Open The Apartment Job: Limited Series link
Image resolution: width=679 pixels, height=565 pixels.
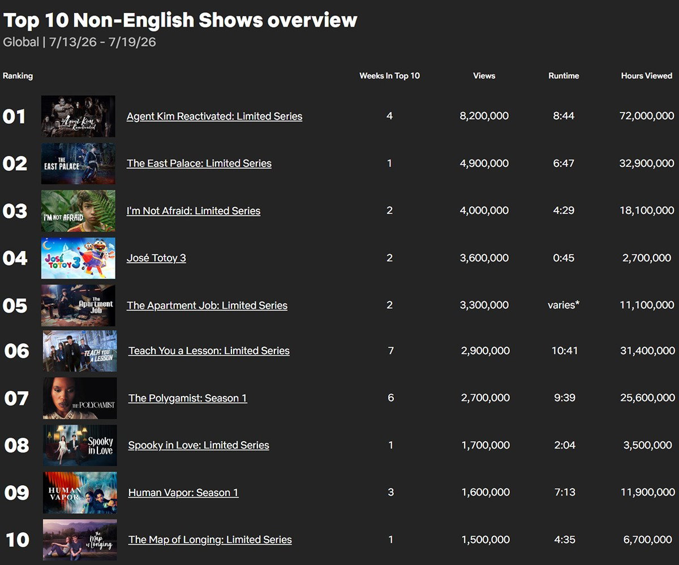tap(207, 305)
